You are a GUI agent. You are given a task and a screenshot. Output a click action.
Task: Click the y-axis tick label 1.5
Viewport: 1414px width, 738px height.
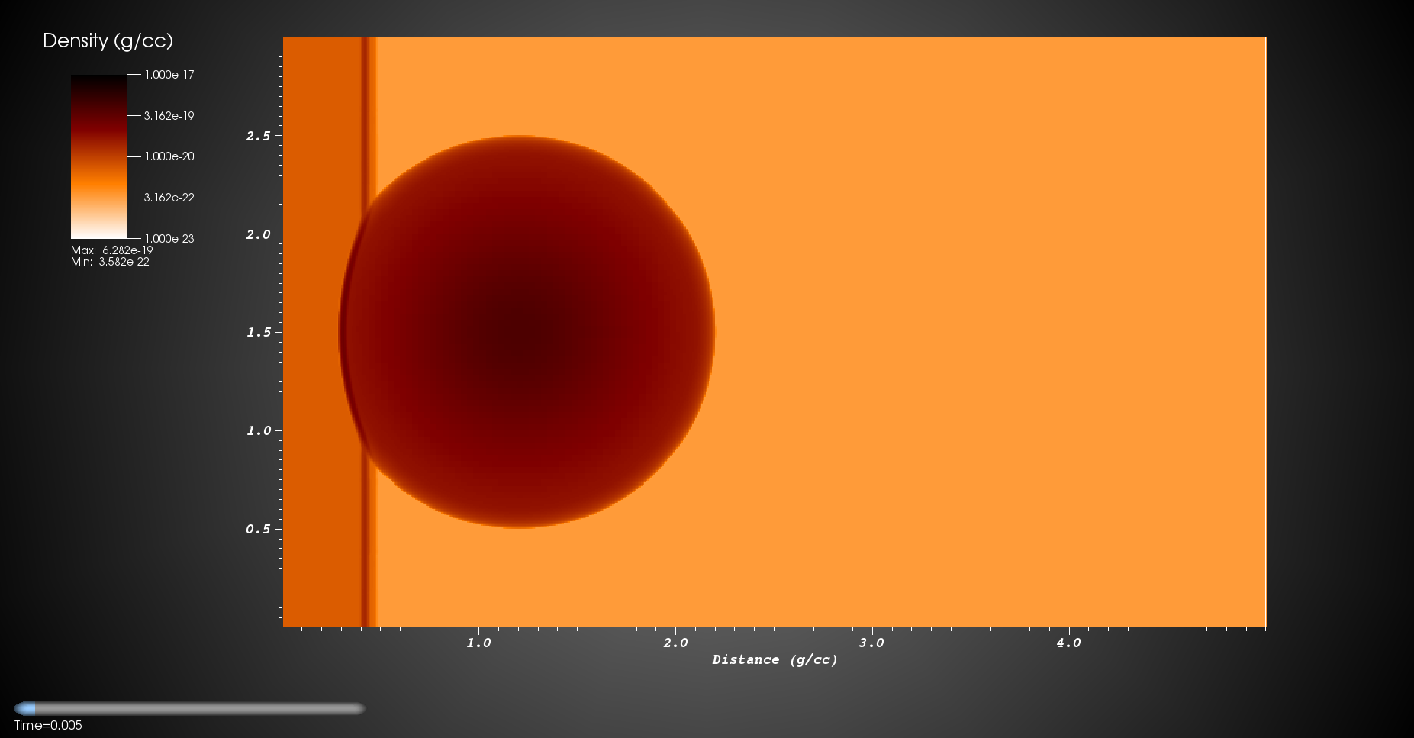tap(258, 332)
